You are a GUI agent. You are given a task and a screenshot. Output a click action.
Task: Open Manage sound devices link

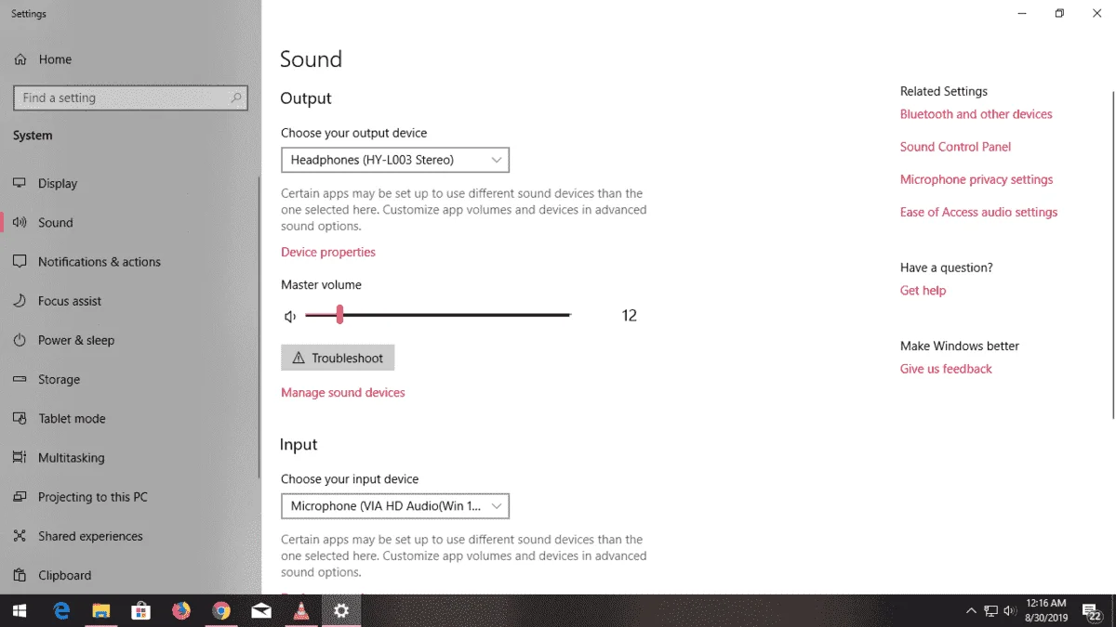pyautogui.click(x=343, y=393)
